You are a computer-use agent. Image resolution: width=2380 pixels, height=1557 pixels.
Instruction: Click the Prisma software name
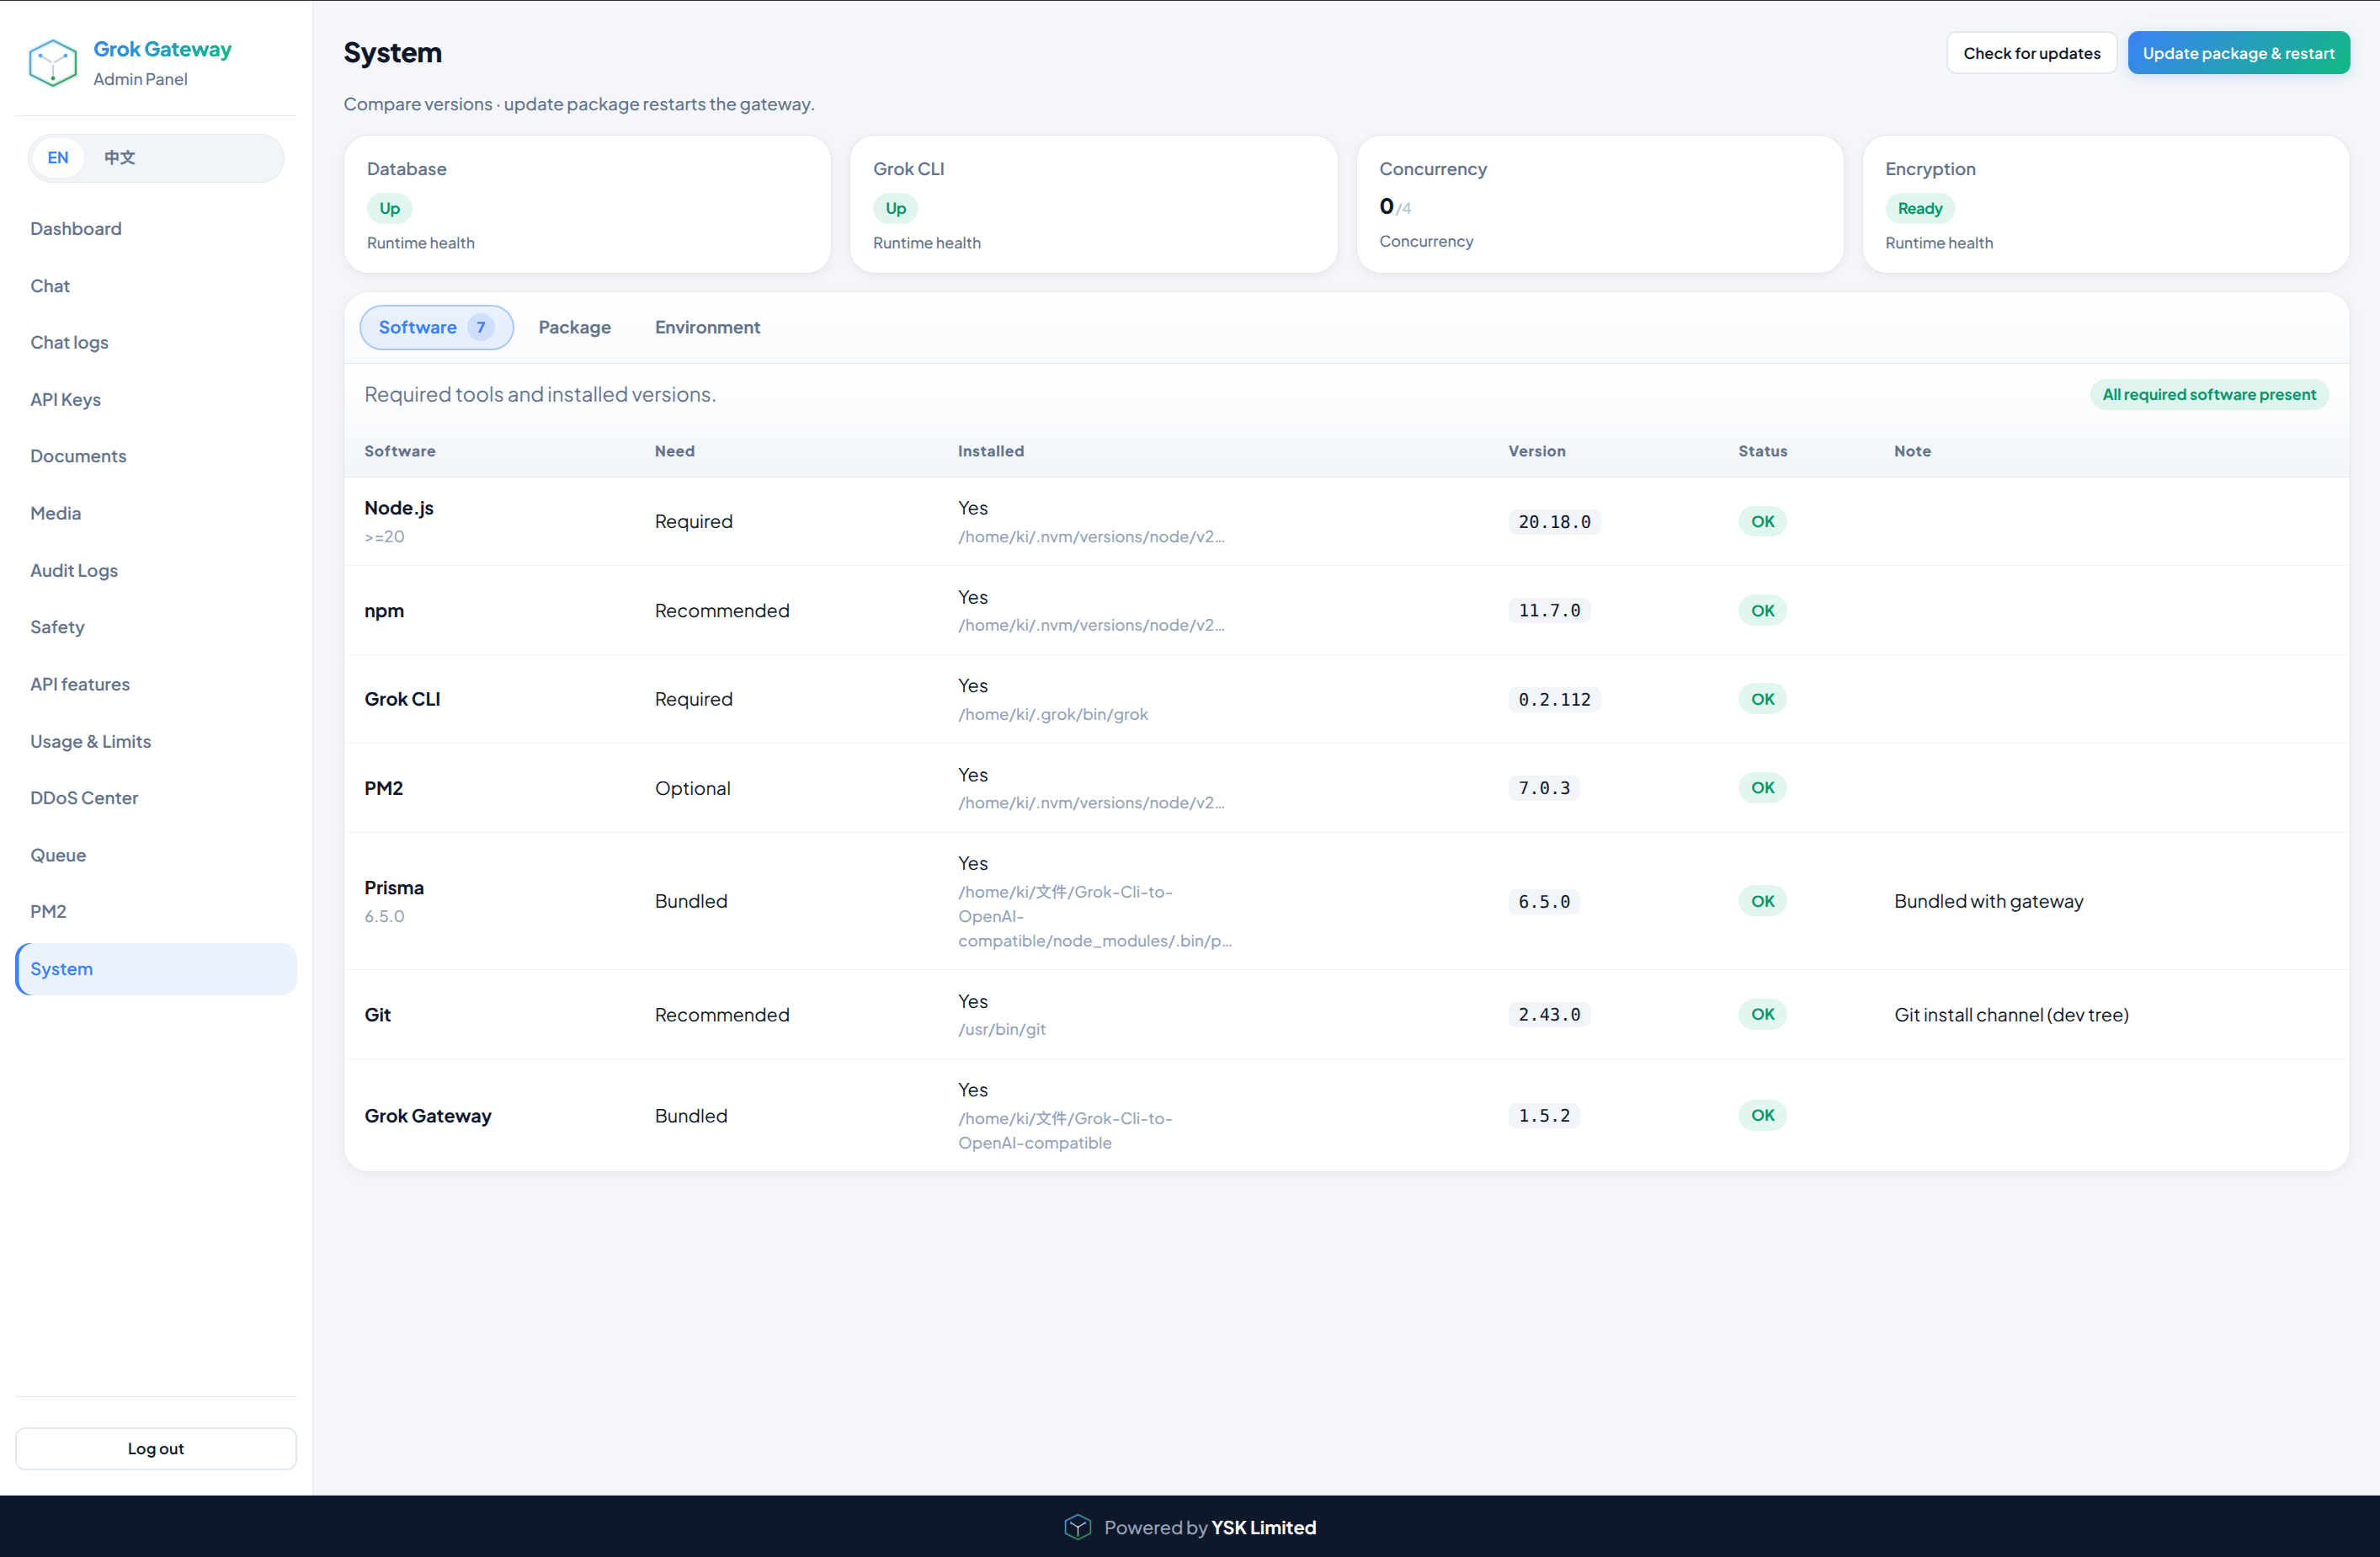(x=394, y=888)
